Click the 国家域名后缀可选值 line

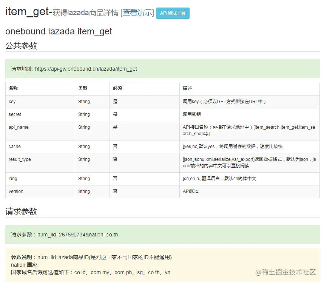tap(91, 272)
